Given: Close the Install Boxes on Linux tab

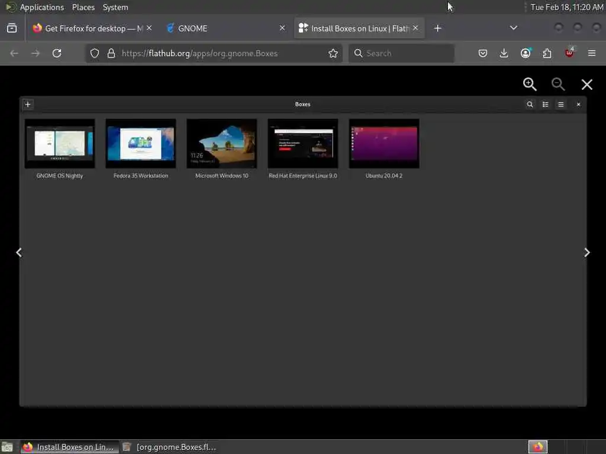Looking at the screenshot, I should point(415,28).
